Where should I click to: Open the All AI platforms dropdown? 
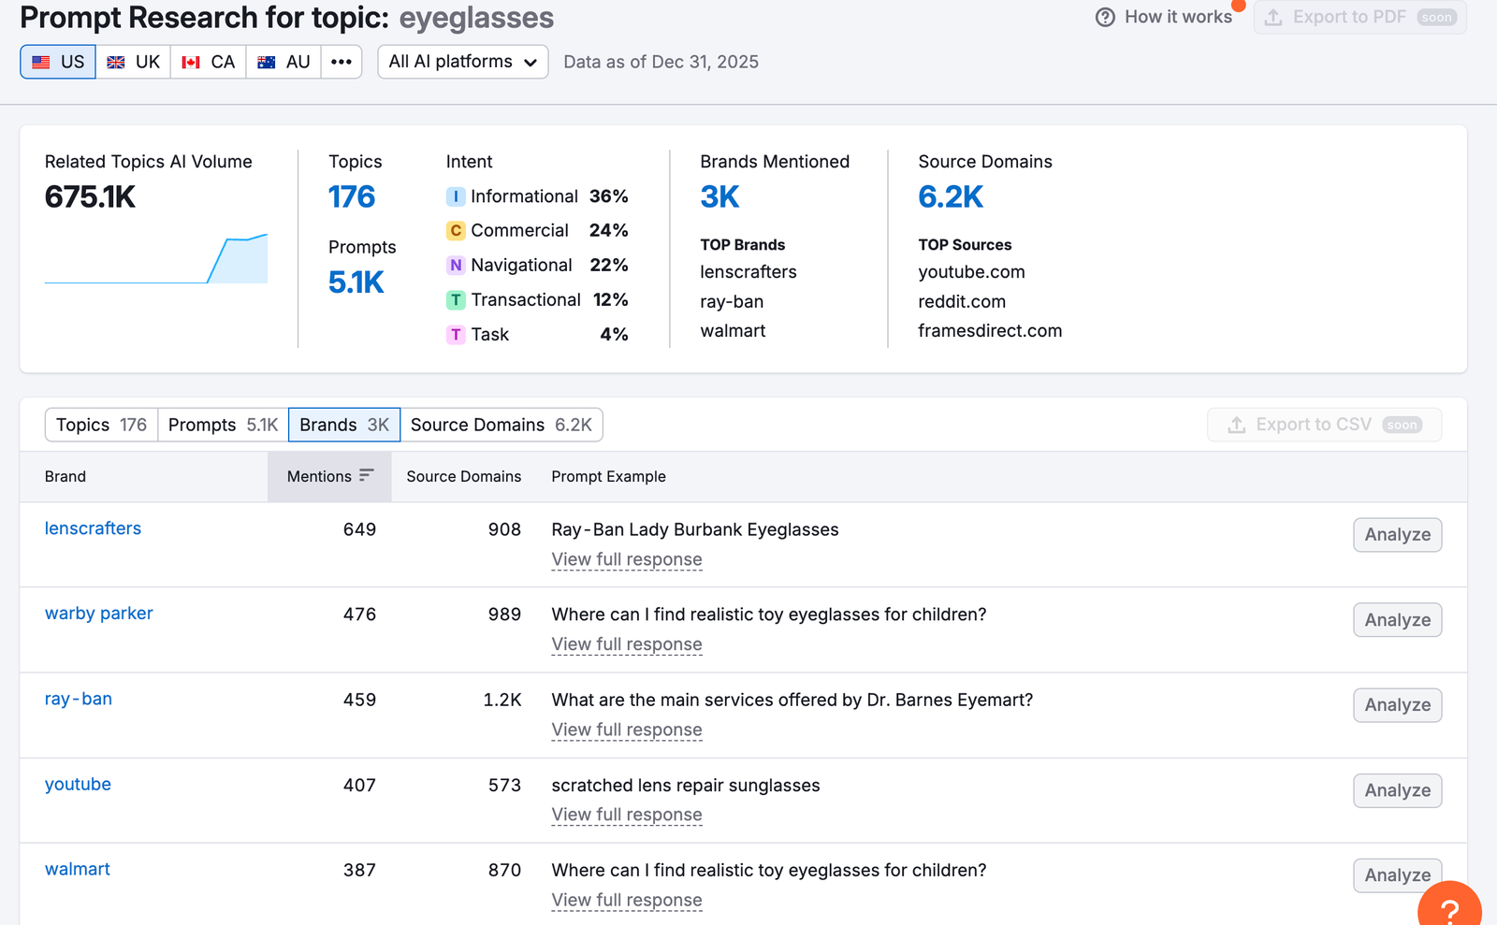pos(462,62)
